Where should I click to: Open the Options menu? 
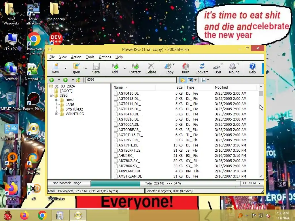click(x=105, y=57)
